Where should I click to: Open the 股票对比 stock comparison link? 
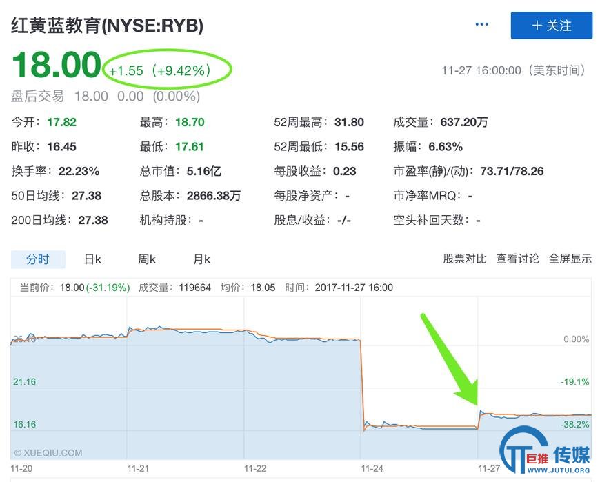point(465,259)
